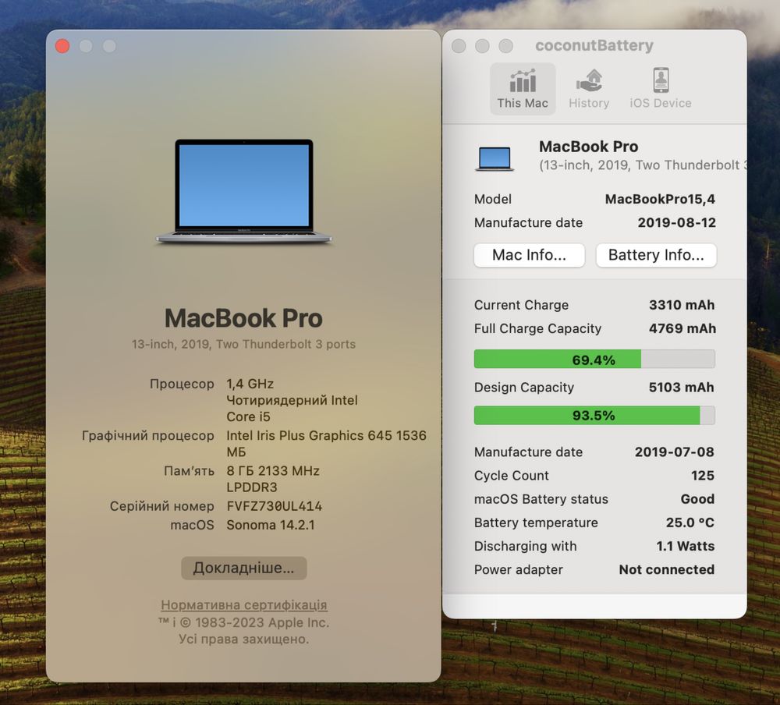This screenshot has height=705, width=780.
Task: Click the Battery temperature 25.0 °C value
Action: tap(690, 523)
